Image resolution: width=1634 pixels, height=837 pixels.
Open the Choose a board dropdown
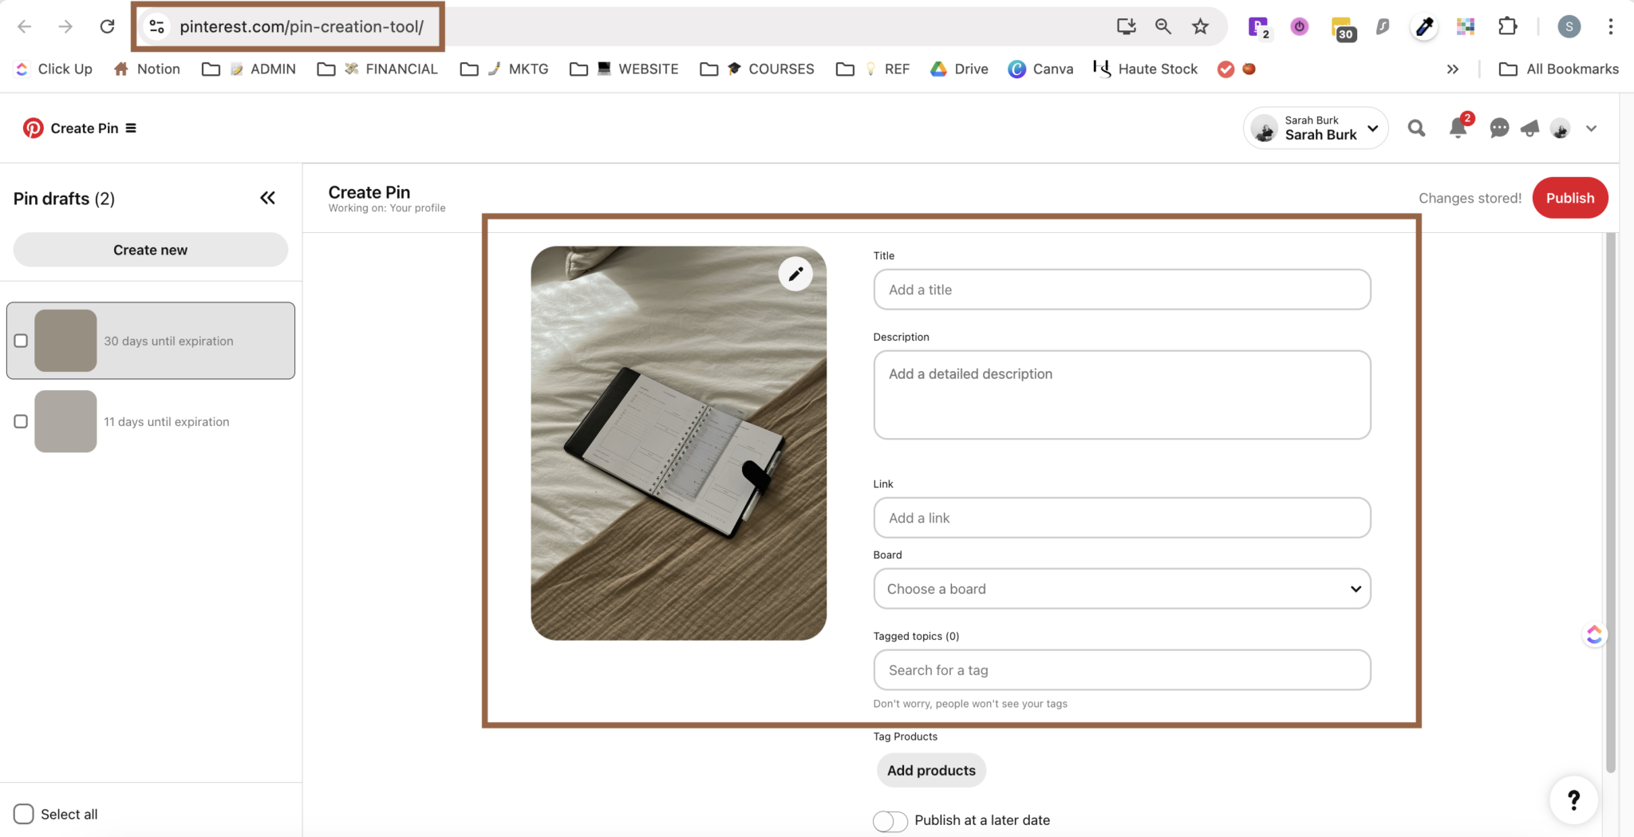pos(1120,588)
